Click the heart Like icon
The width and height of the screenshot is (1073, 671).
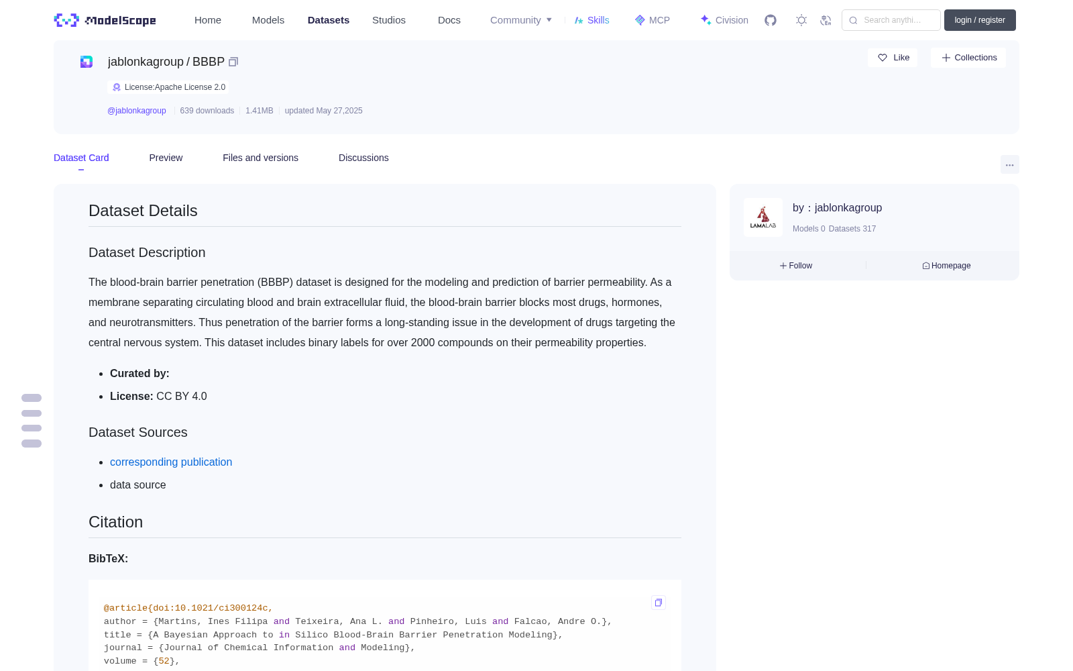tap(883, 58)
